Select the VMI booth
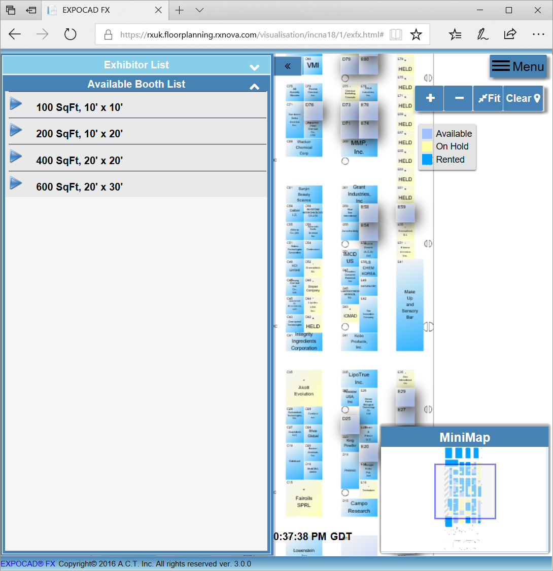This screenshot has width=553, height=571. click(313, 65)
